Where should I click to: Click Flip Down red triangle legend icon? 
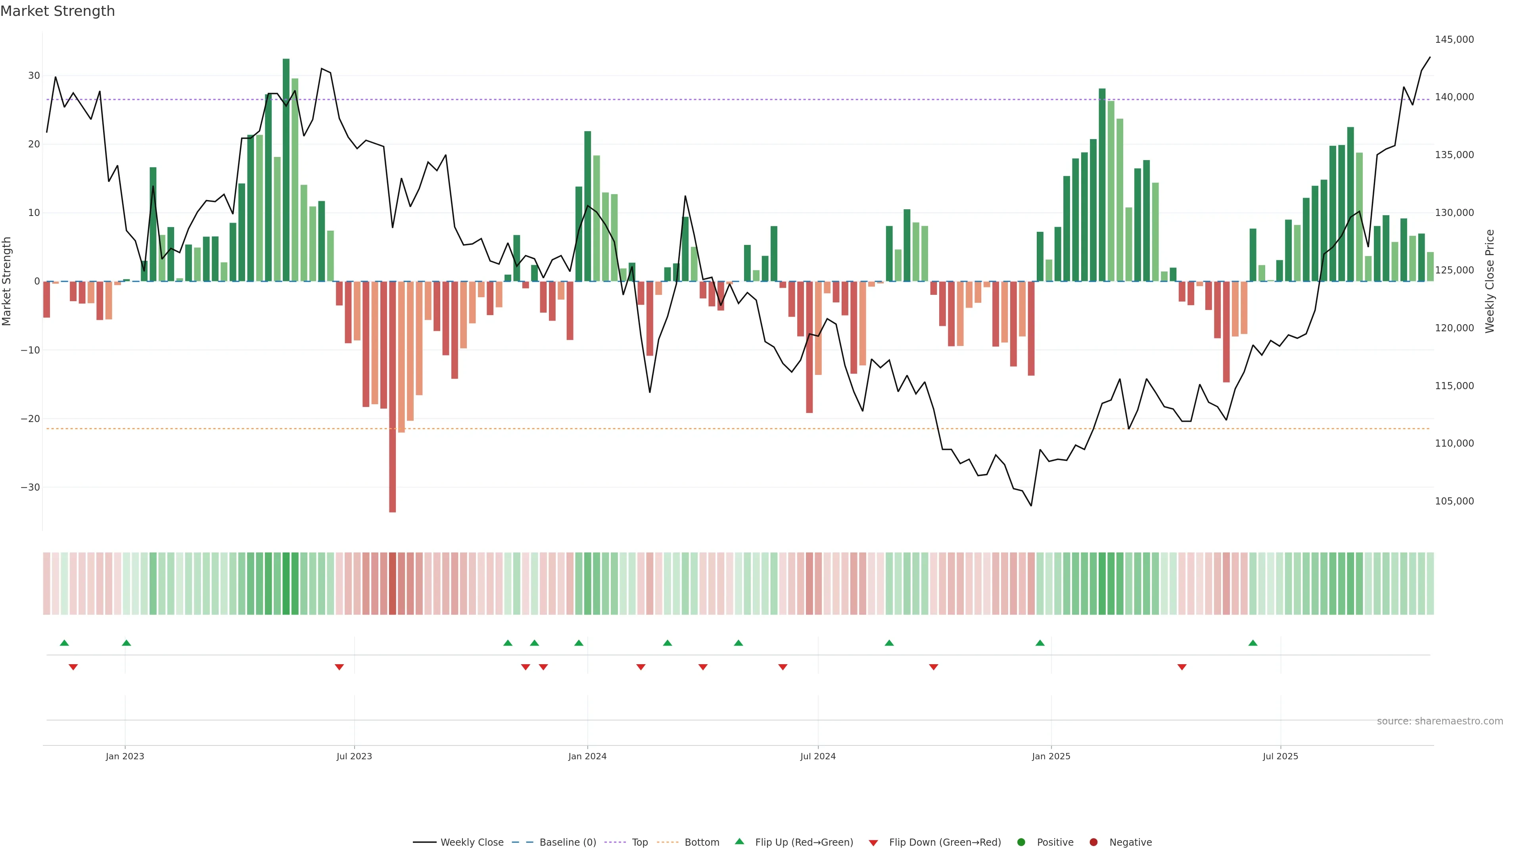coord(873,843)
